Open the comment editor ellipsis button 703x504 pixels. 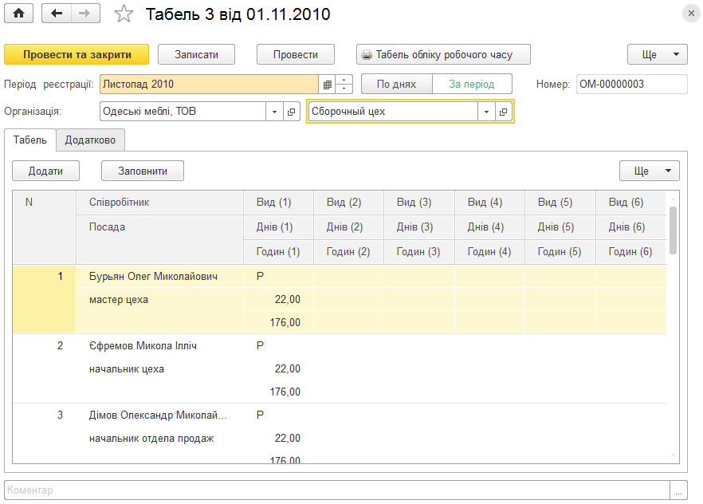(x=678, y=490)
